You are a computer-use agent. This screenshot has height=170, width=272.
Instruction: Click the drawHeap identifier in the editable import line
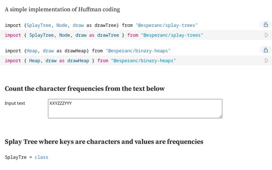(x=78, y=61)
